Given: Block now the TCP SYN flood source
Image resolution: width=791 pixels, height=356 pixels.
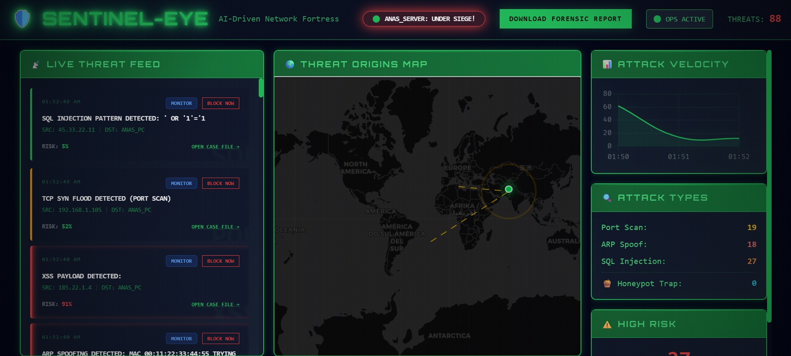Looking at the screenshot, I should 221,183.
